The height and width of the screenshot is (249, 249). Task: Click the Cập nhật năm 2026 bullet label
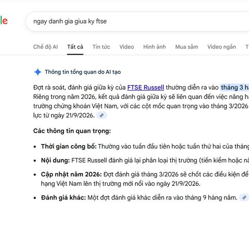point(71,174)
